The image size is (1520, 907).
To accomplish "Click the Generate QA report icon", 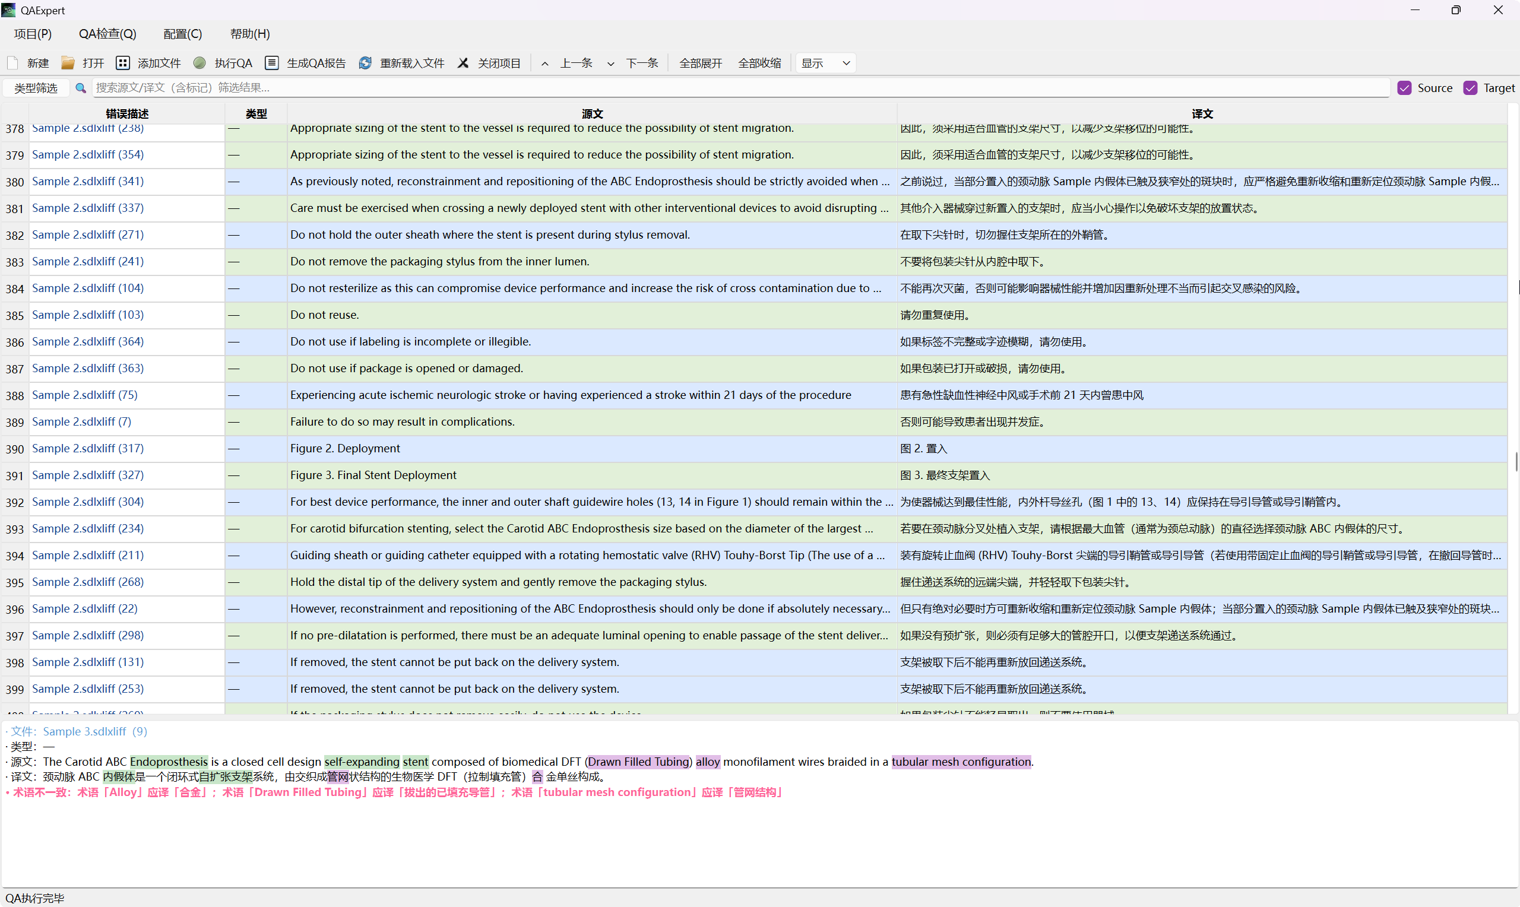I will [272, 63].
